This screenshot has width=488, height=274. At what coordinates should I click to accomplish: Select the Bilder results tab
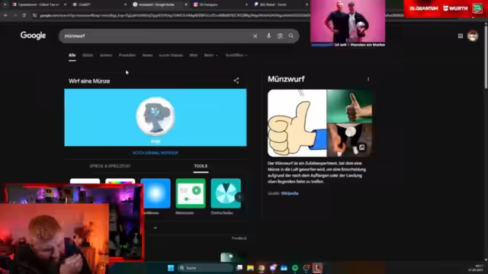point(88,56)
